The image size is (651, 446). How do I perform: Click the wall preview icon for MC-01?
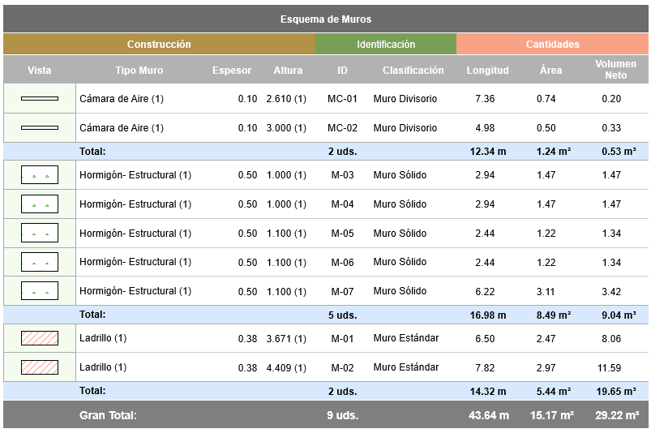point(40,99)
